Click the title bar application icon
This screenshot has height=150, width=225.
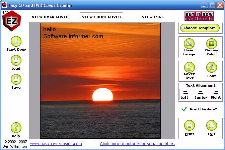(x=4, y=5)
